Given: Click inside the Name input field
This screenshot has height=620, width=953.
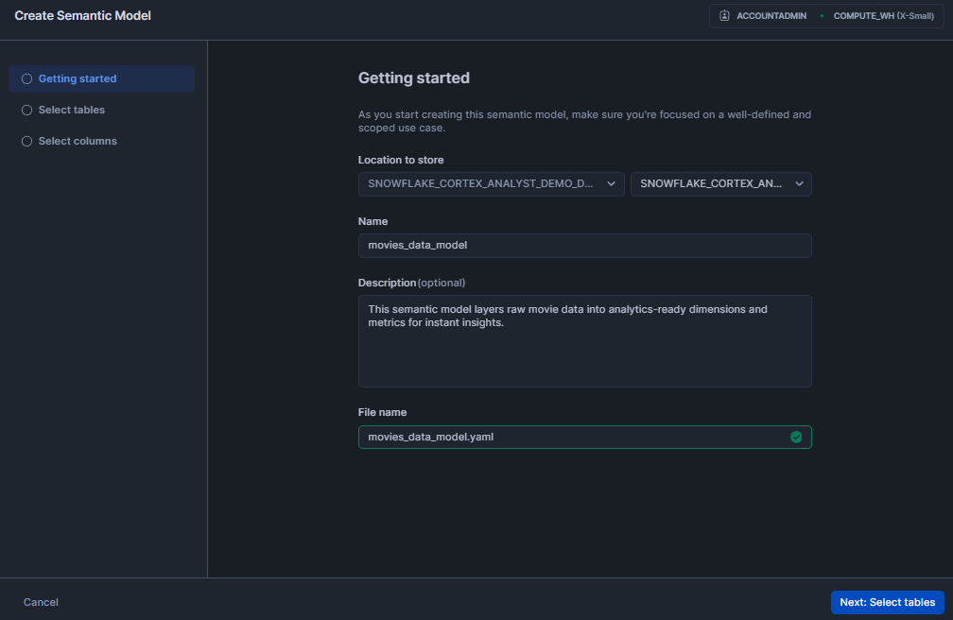Looking at the screenshot, I should [584, 245].
